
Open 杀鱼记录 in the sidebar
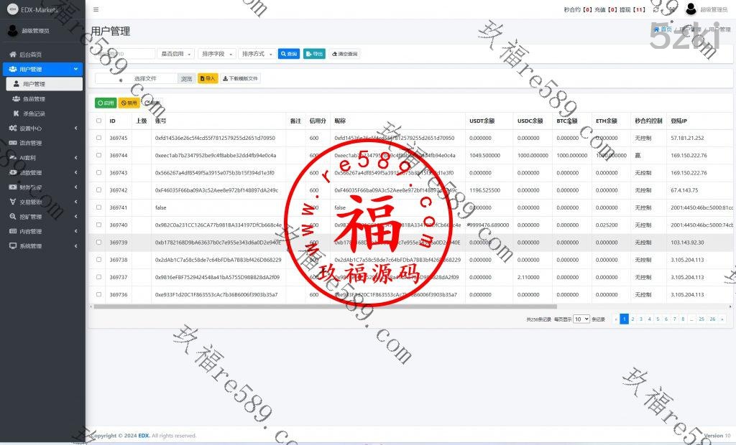point(34,113)
